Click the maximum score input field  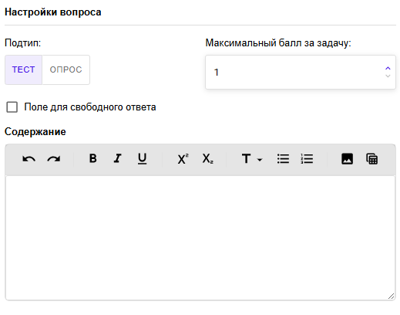301,73
